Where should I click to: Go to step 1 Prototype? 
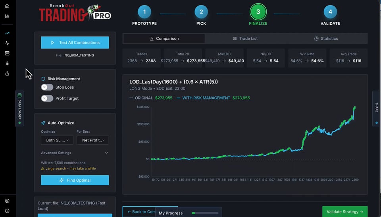144,12
